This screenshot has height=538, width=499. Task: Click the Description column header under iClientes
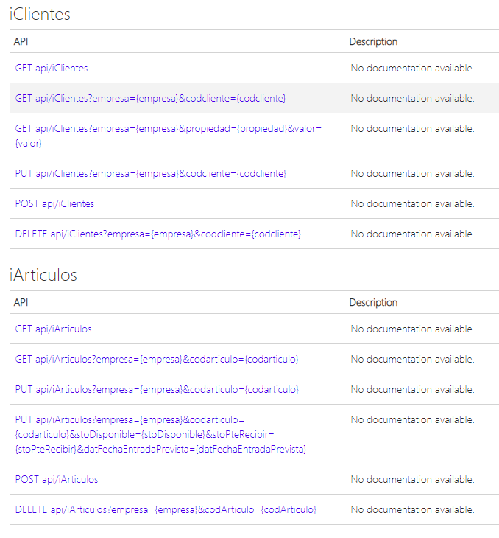pos(373,41)
